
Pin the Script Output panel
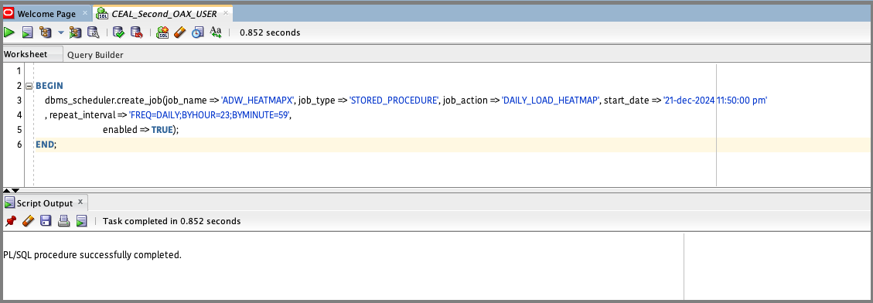pos(10,221)
